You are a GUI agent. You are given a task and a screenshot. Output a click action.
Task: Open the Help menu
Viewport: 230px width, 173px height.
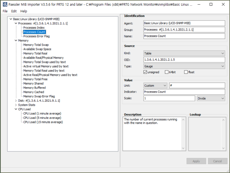point(24,11)
